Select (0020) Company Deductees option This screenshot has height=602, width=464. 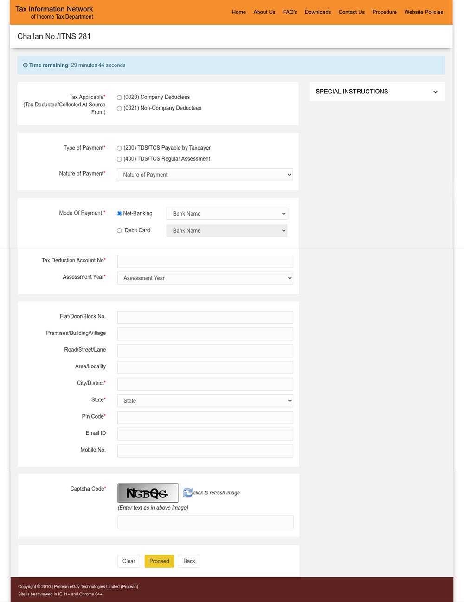click(119, 98)
